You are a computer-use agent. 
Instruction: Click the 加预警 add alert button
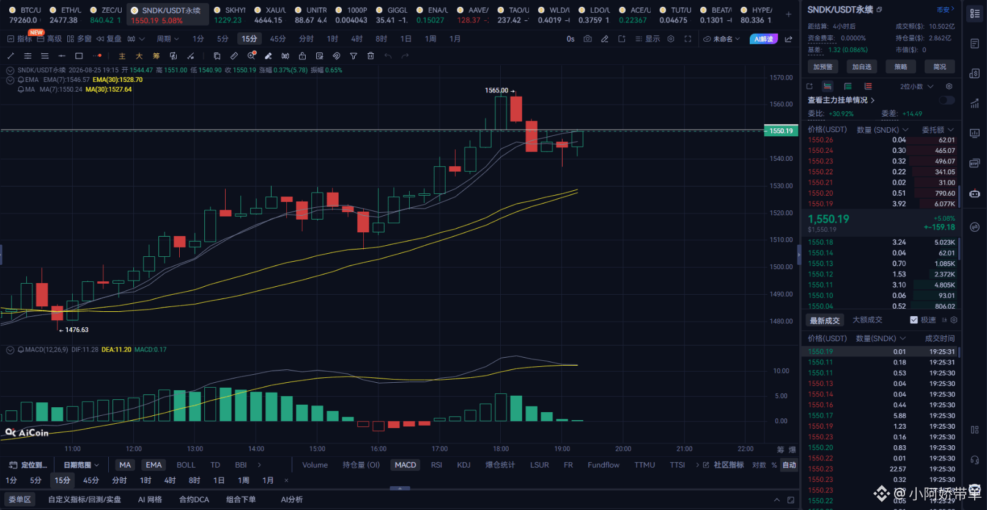(822, 67)
